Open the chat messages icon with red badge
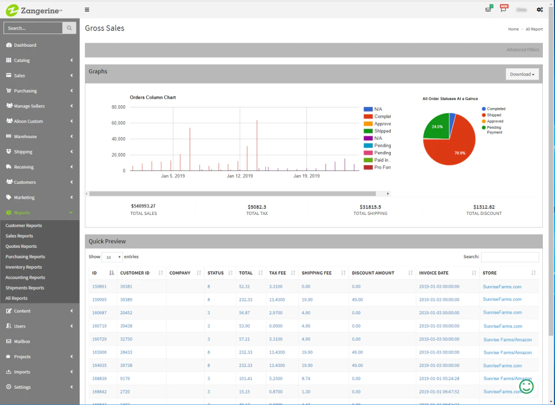The image size is (555, 405). coord(504,9)
